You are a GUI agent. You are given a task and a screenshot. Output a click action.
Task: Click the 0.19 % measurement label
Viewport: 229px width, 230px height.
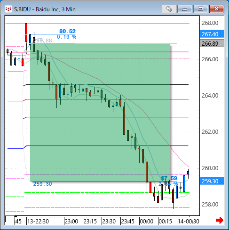67,37
